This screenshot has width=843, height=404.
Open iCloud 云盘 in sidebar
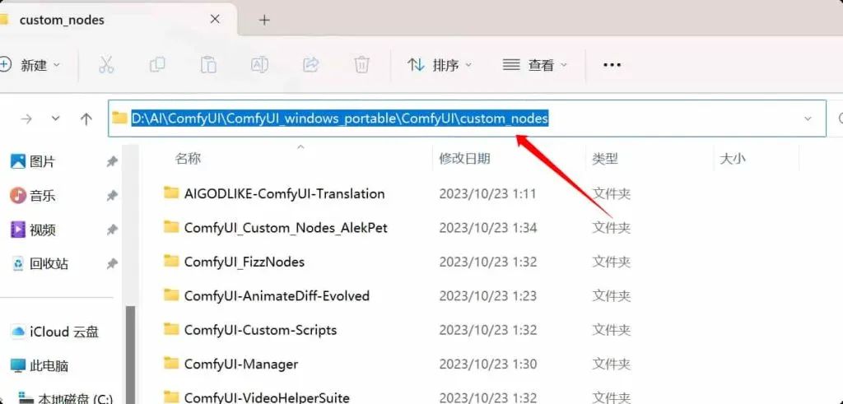(x=55, y=332)
